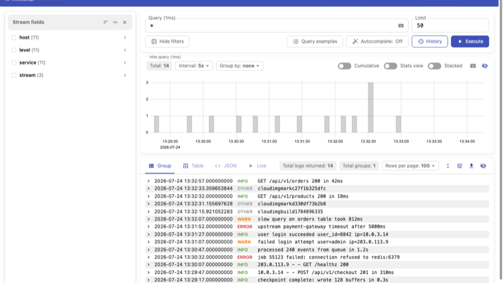Close the Stream fields panel
The height and width of the screenshot is (283, 503).
tap(124, 22)
